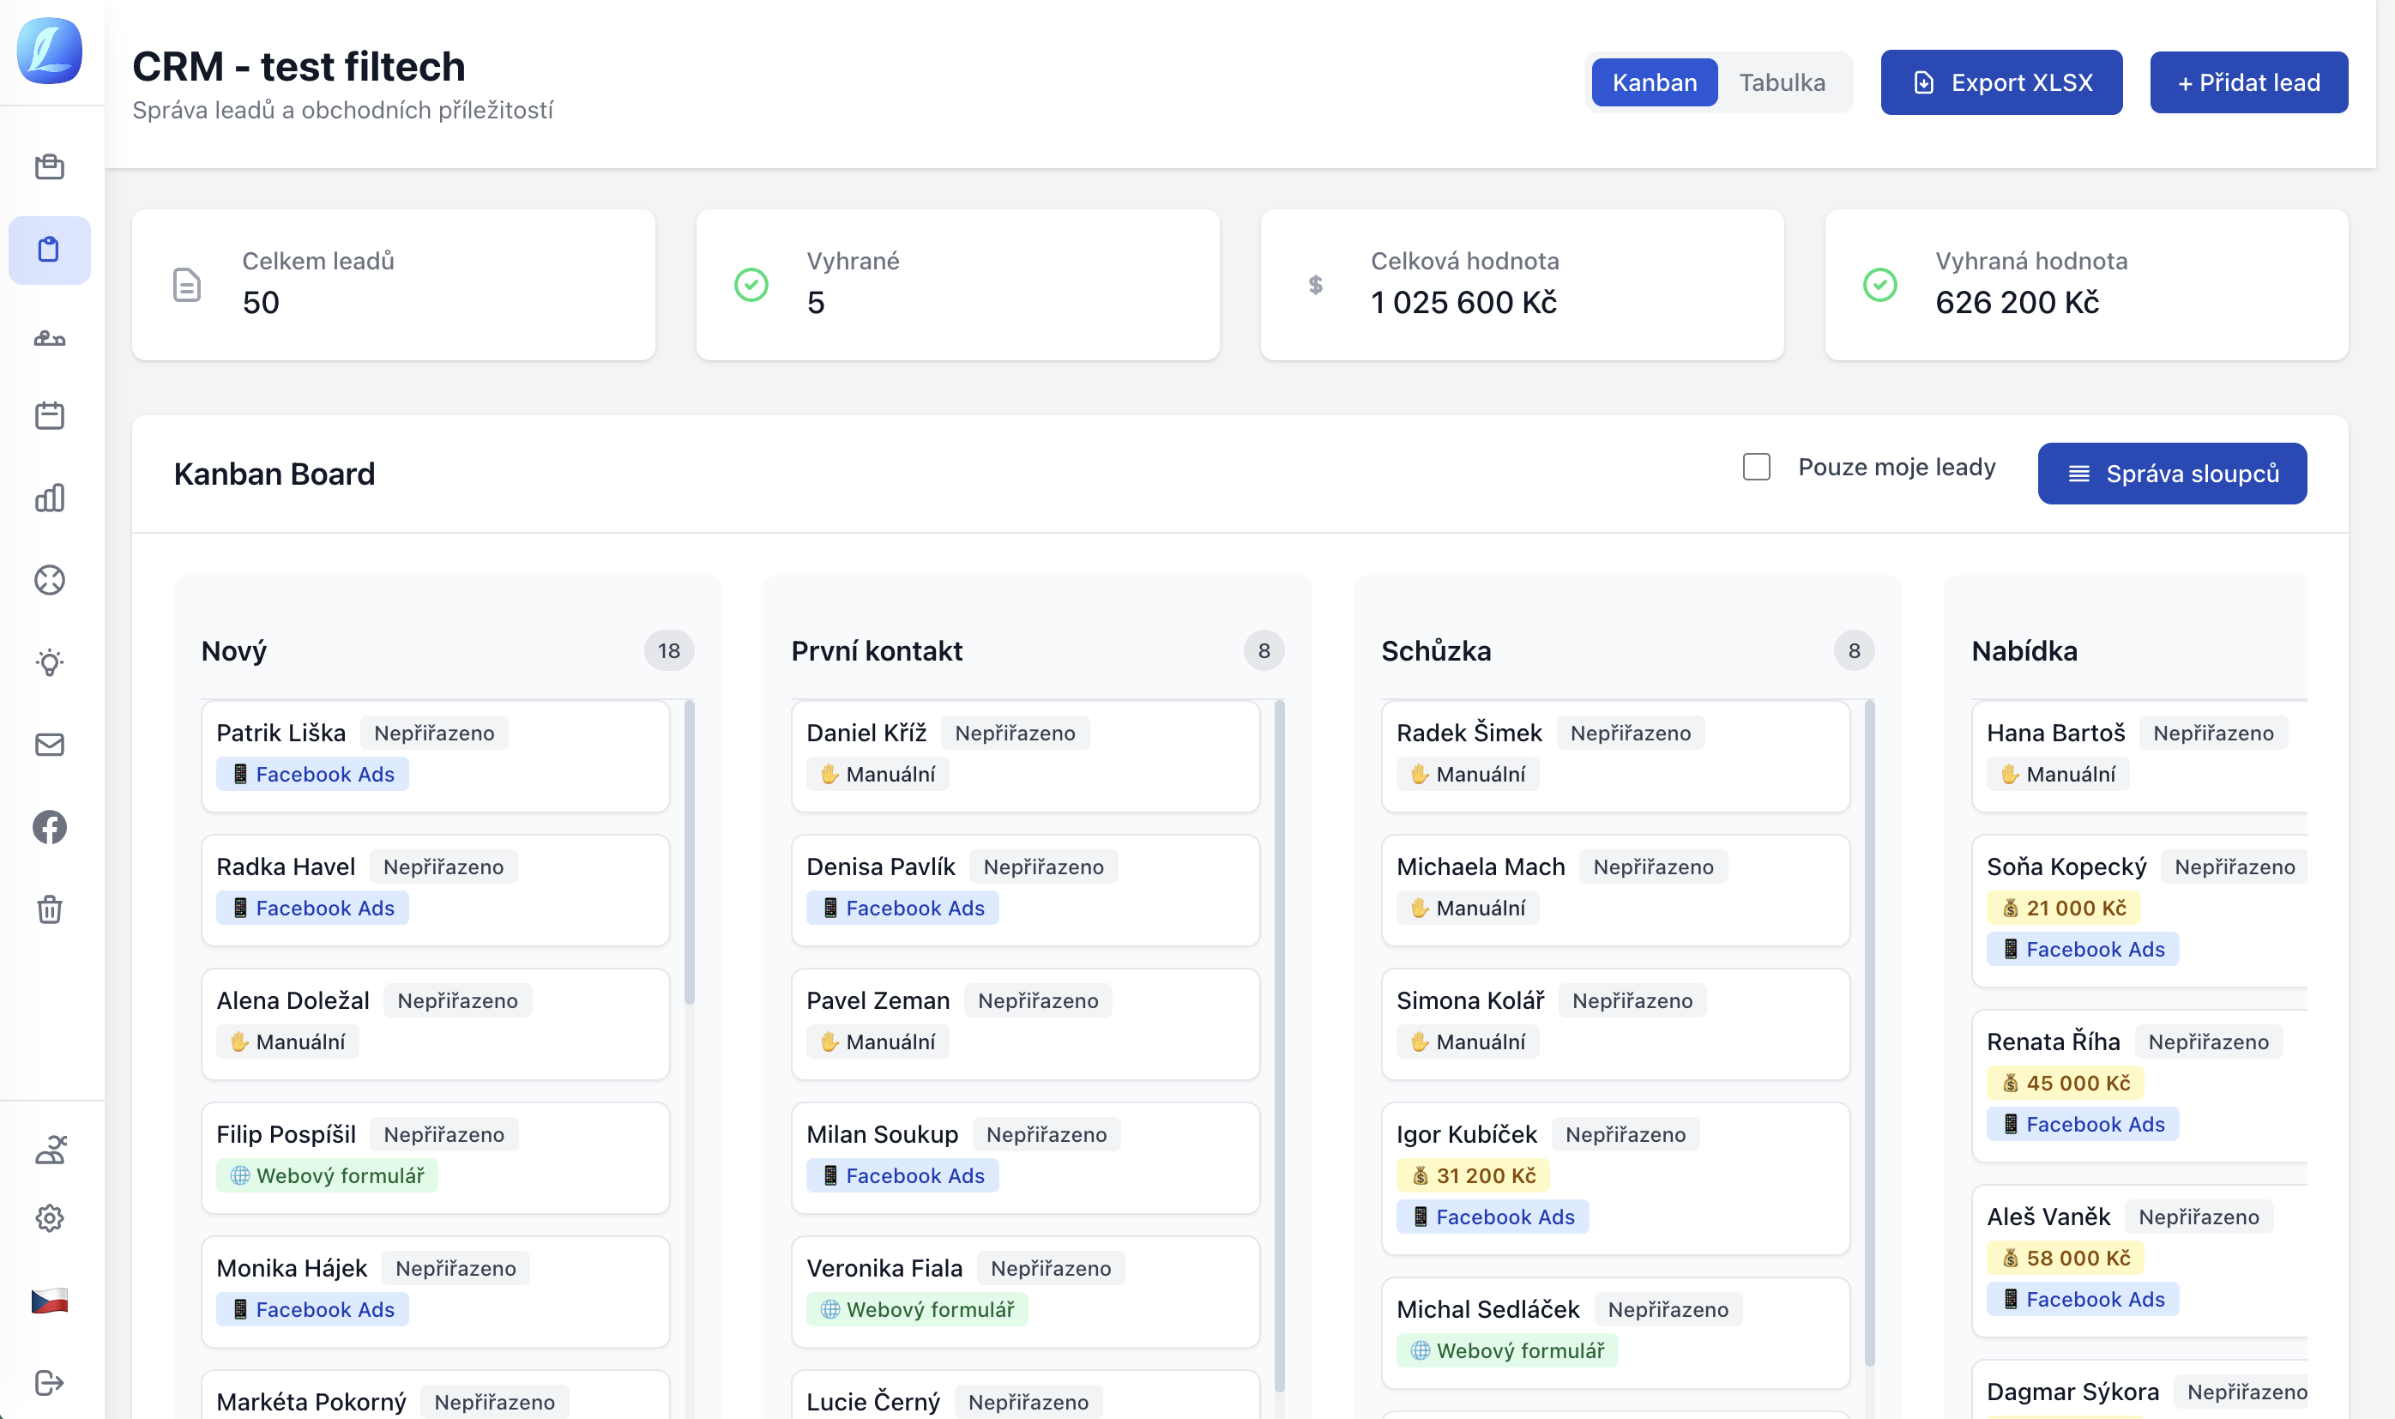Screen dimensions: 2395x1419
Task: Click the Schůzka column scrollbar
Action: pos(1869,1033)
